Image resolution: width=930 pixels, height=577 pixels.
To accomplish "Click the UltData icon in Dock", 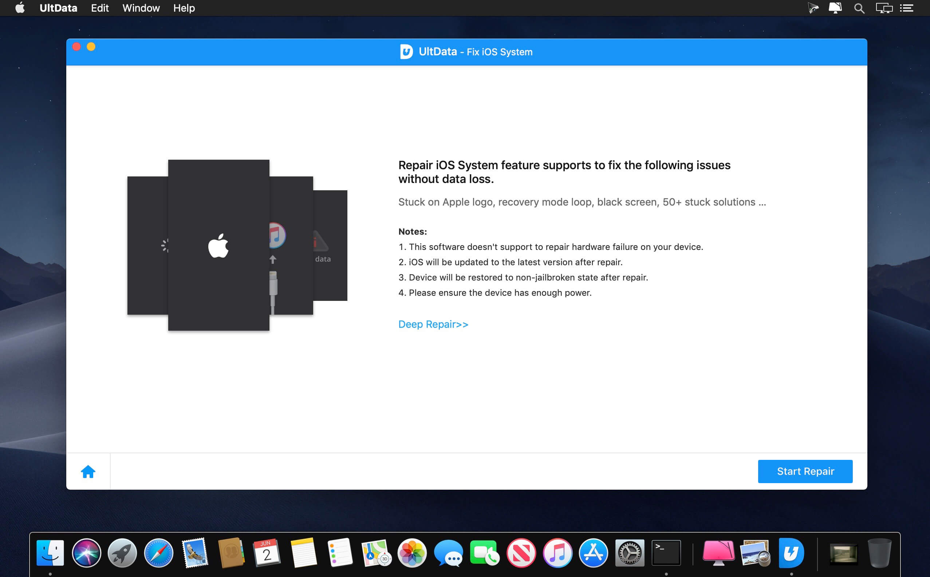I will 791,553.
